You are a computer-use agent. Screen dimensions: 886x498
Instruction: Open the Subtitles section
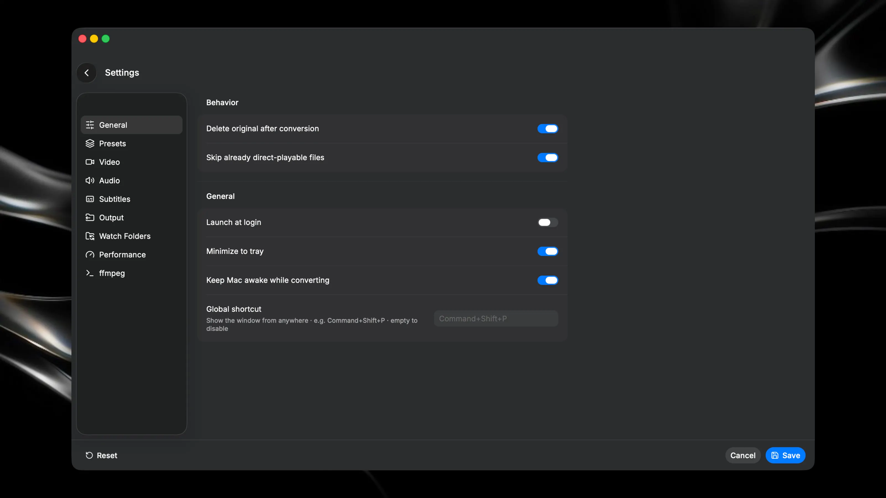pyautogui.click(x=132, y=199)
